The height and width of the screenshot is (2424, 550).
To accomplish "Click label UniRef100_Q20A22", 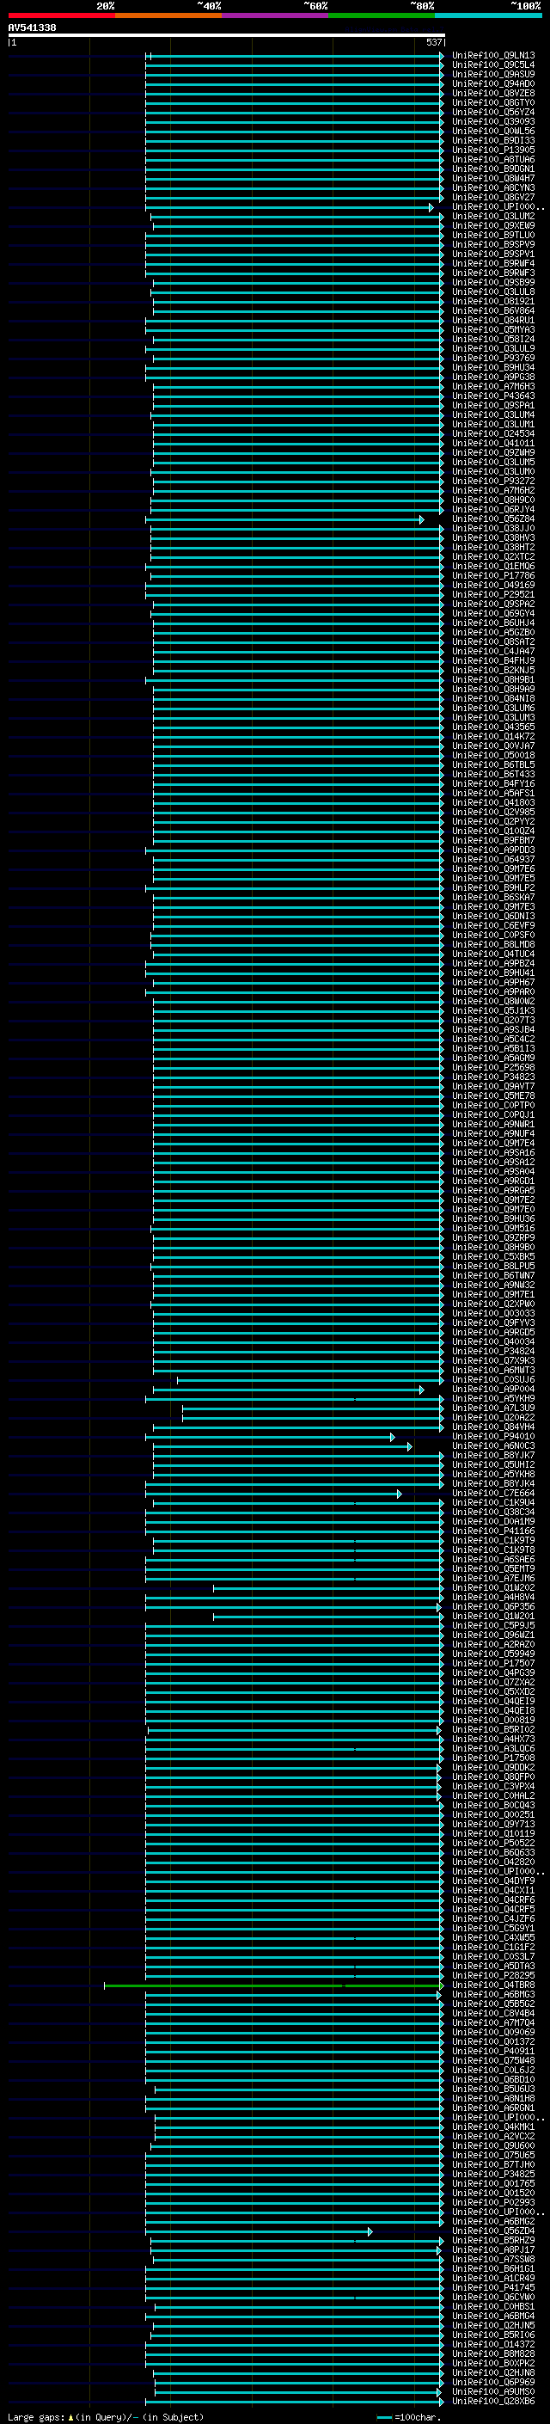I will coord(493,1417).
